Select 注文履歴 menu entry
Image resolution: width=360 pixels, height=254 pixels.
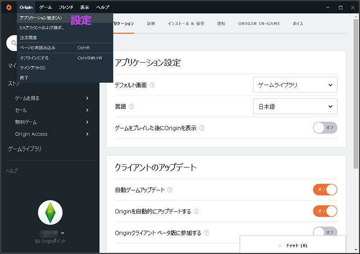(x=65, y=38)
